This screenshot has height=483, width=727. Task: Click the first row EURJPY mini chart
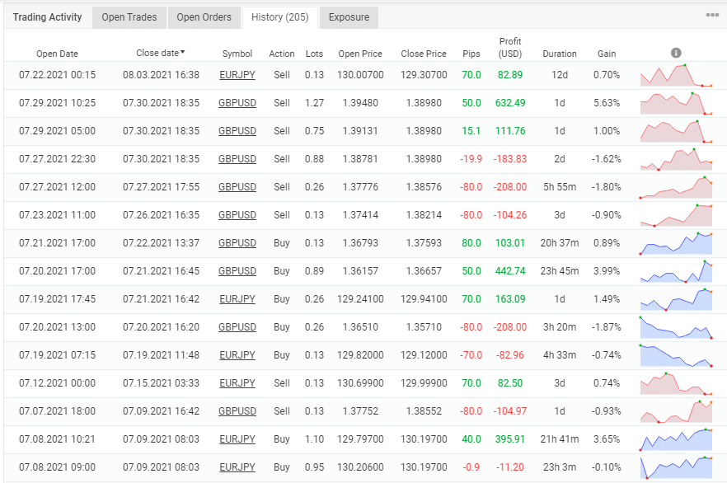click(x=677, y=75)
